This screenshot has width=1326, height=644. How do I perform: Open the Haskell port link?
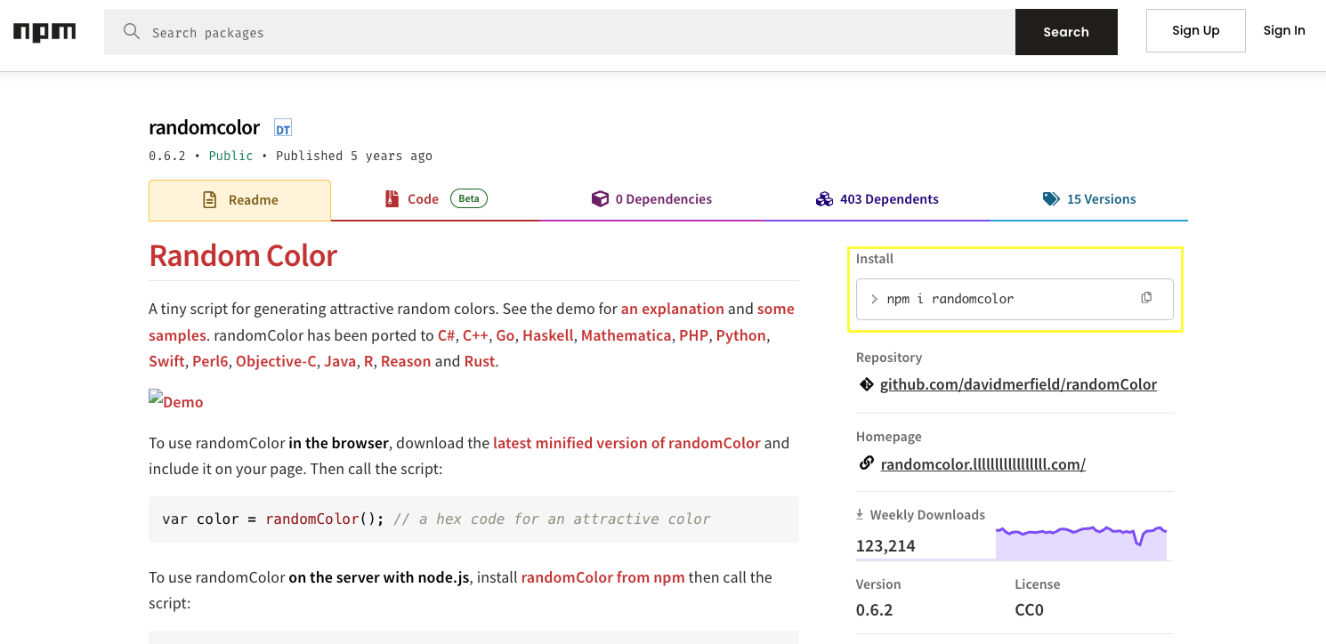[x=548, y=335]
